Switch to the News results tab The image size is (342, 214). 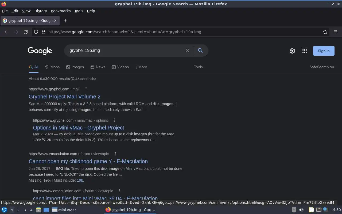pos(98,67)
